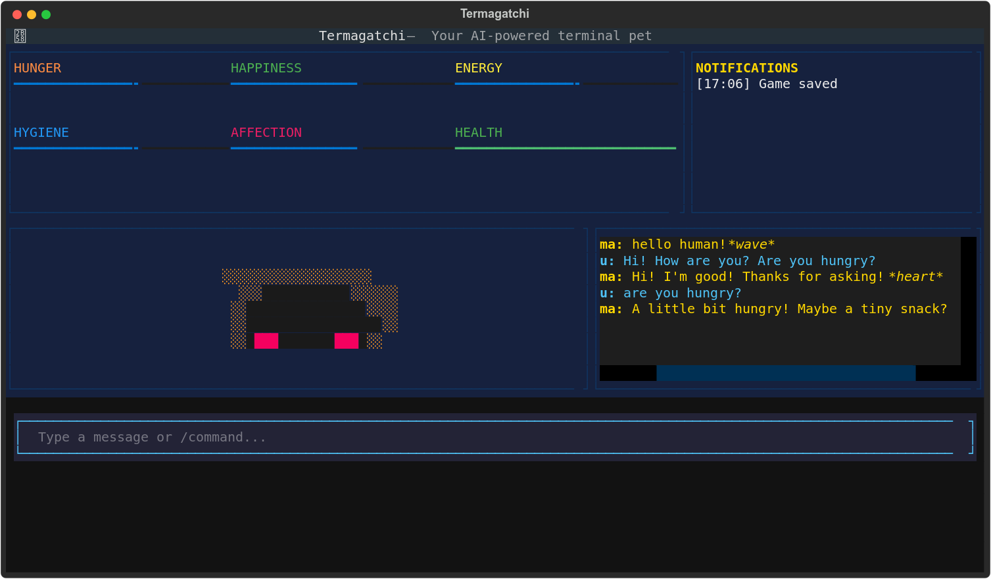Focus the "Type a message or /command" input
The height and width of the screenshot is (579, 991).
point(485,438)
